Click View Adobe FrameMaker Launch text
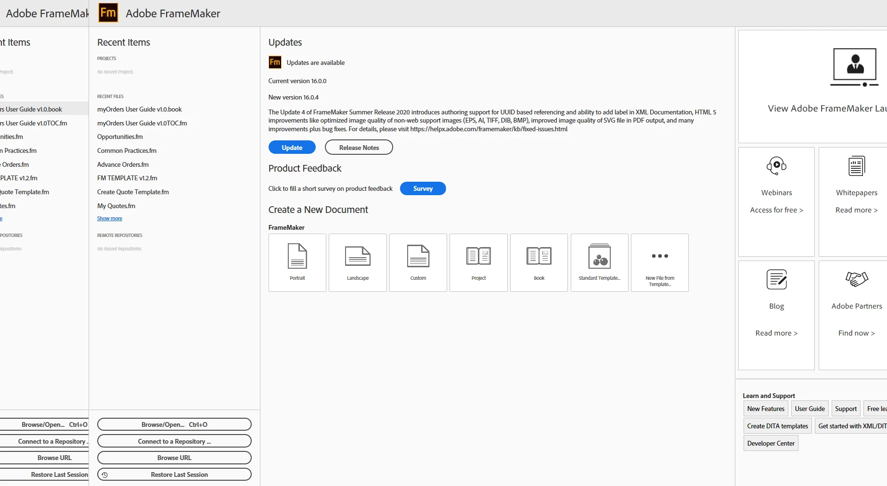 coord(827,108)
